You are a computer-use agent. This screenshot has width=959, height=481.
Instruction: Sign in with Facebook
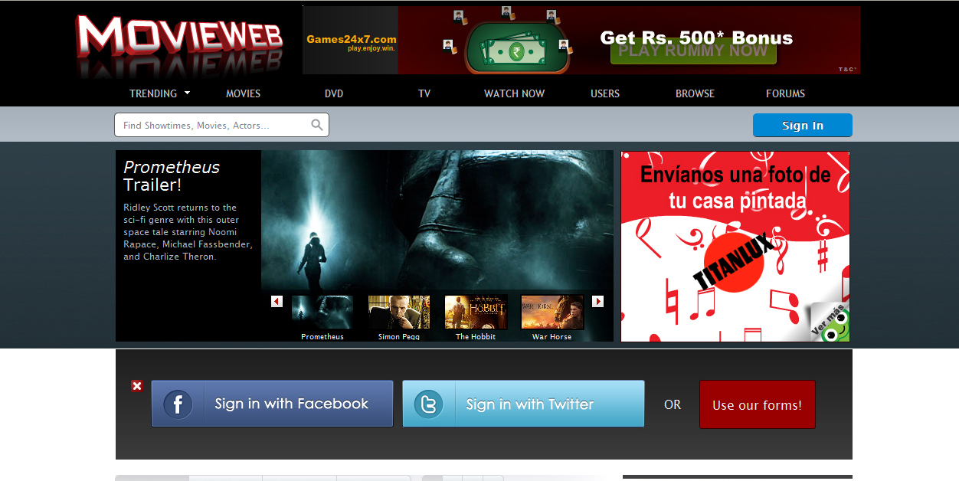tap(272, 404)
